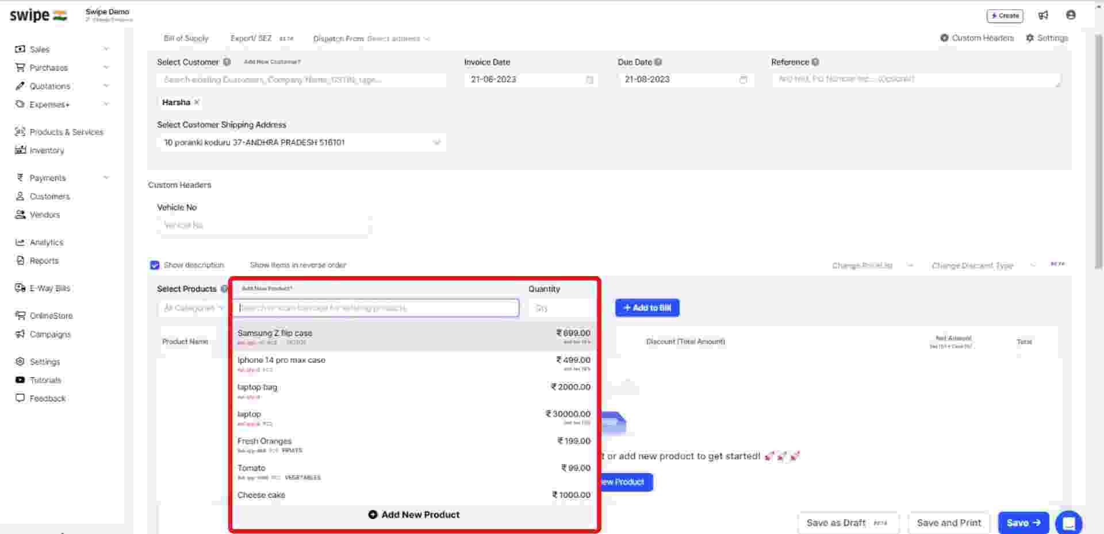The width and height of the screenshot is (1104, 534).
Task: Toggle Show items in reverse order
Action: coord(298,265)
